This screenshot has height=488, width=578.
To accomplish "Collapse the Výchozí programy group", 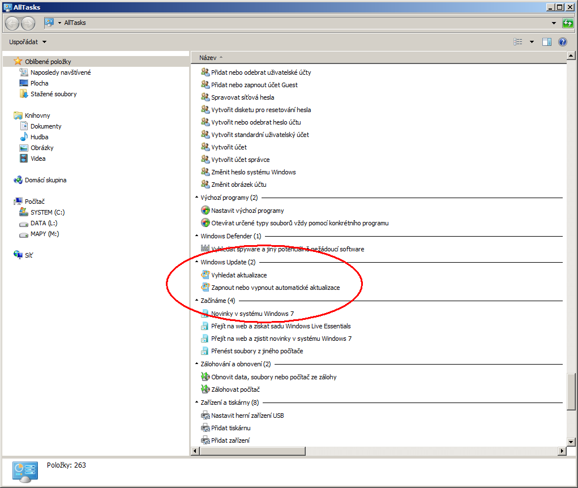I will click(x=197, y=198).
